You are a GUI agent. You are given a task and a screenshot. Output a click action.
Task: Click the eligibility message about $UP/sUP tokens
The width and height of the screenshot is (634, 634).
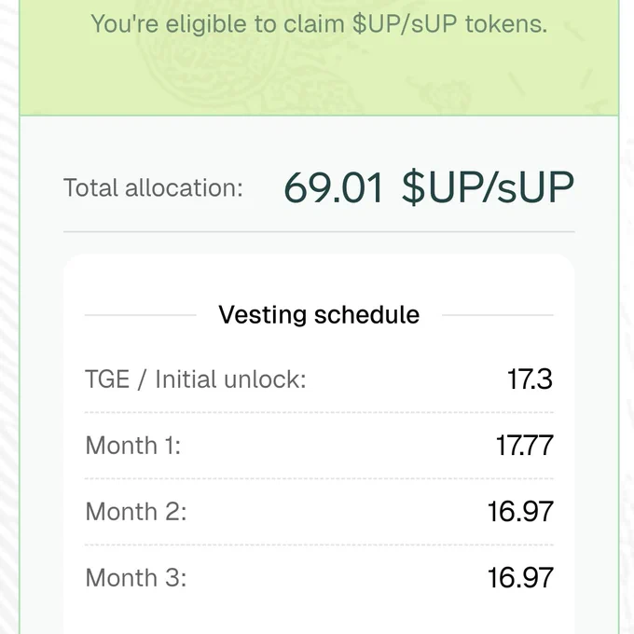pos(319,24)
